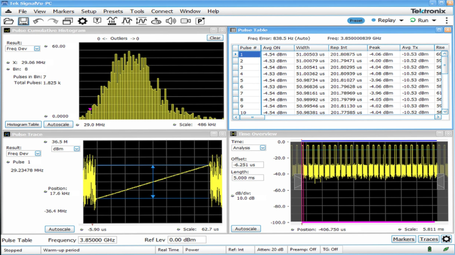Toggle the Traces button in bottom bar
This screenshot has height=255, width=455.
pos(428,239)
